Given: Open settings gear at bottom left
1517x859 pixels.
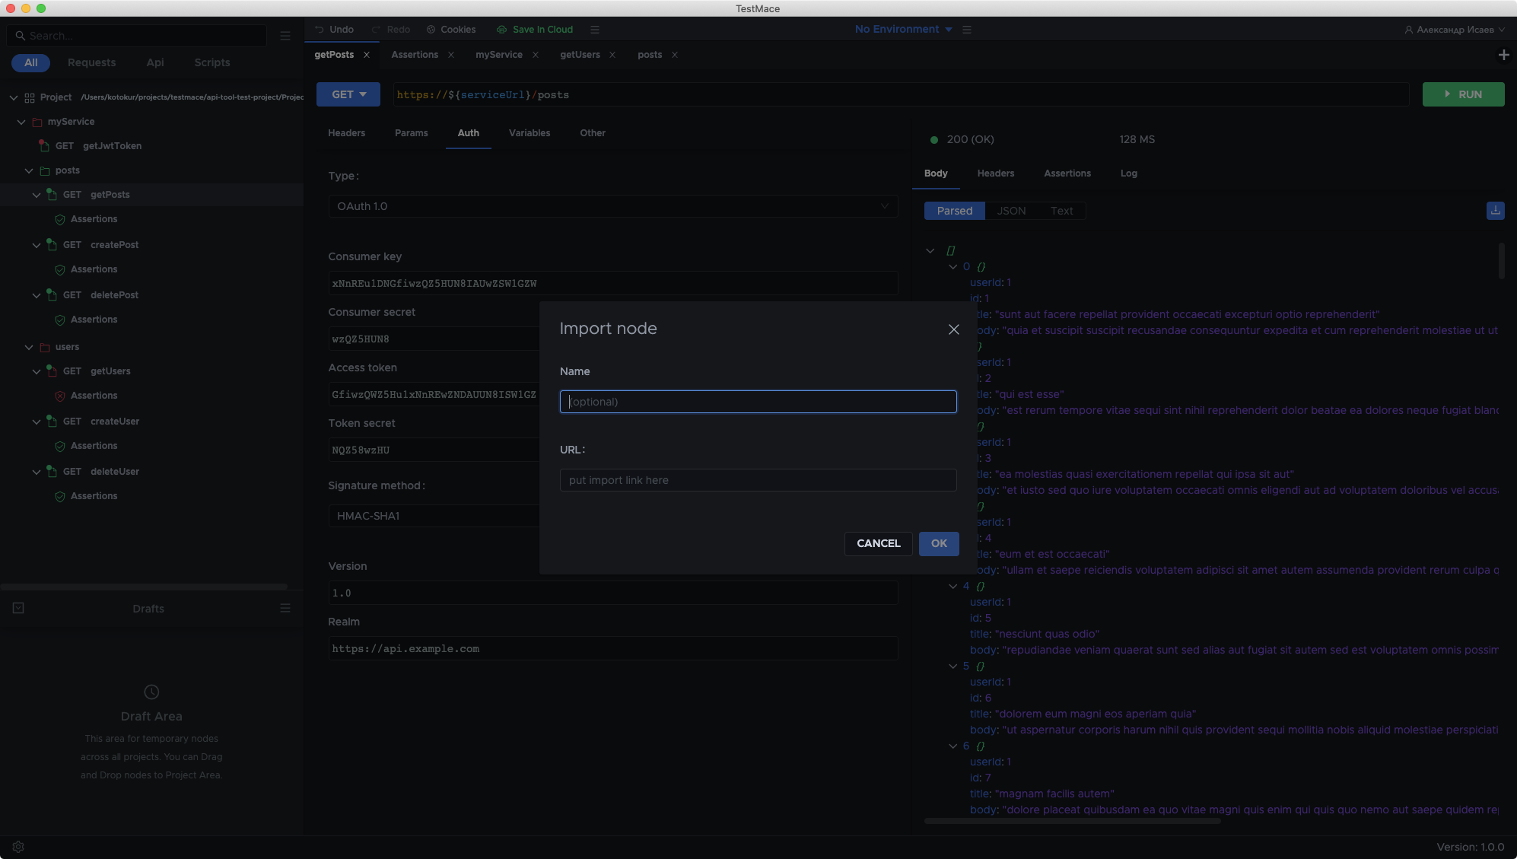Looking at the screenshot, I should pyautogui.click(x=18, y=847).
